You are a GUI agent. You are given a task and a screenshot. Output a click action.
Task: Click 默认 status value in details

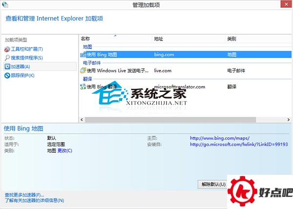[52, 138]
